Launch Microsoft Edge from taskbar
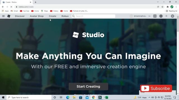179x100 pixels. 68,97
